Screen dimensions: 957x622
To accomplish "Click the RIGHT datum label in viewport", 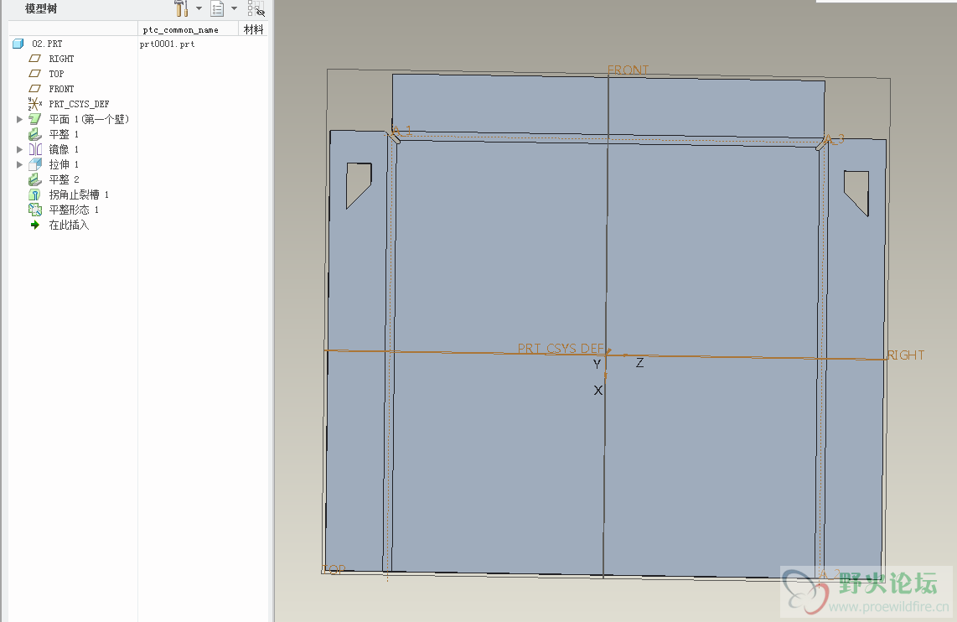I will [x=906, y=355].
